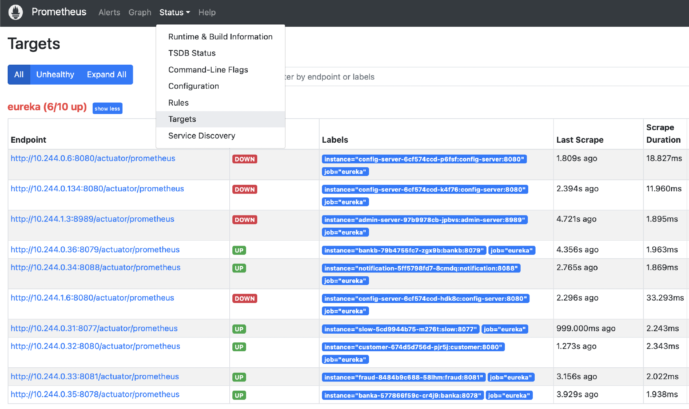Select Rules from Status menu
Image resolution: width=689 pixels, height=409 pixels.
point(220,103)
